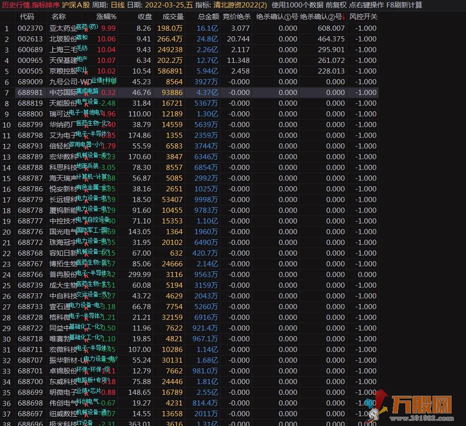The width and height of the screenshot is (466, 426).
Task: Click the 绝杀确认②号 sorted column header
Action: (321, 17)
